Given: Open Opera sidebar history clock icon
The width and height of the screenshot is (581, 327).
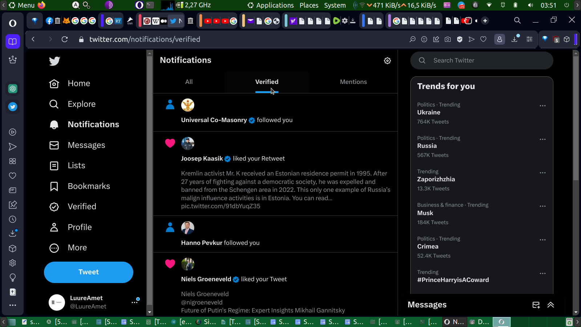Looking at the screenshot, I should click(13, 219).
